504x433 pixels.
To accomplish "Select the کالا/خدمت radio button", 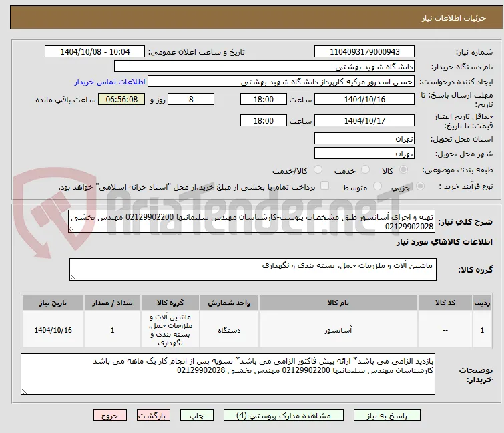I will point(318,170).
